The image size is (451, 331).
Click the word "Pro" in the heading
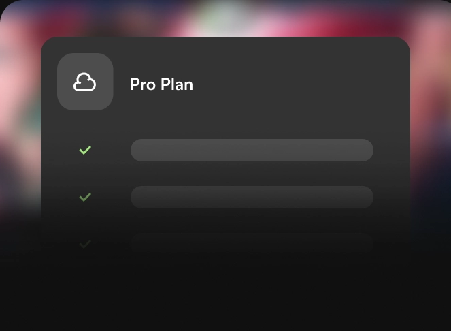coord(143,84)
